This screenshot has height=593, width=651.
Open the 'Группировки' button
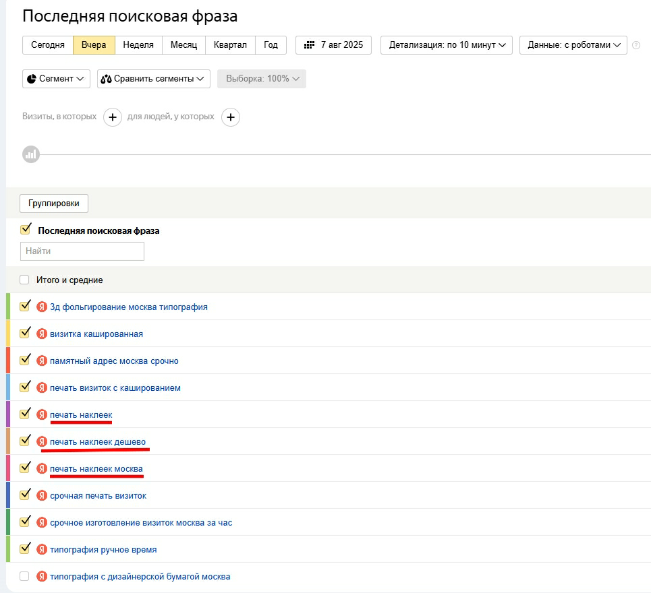(x=54, y=204)
